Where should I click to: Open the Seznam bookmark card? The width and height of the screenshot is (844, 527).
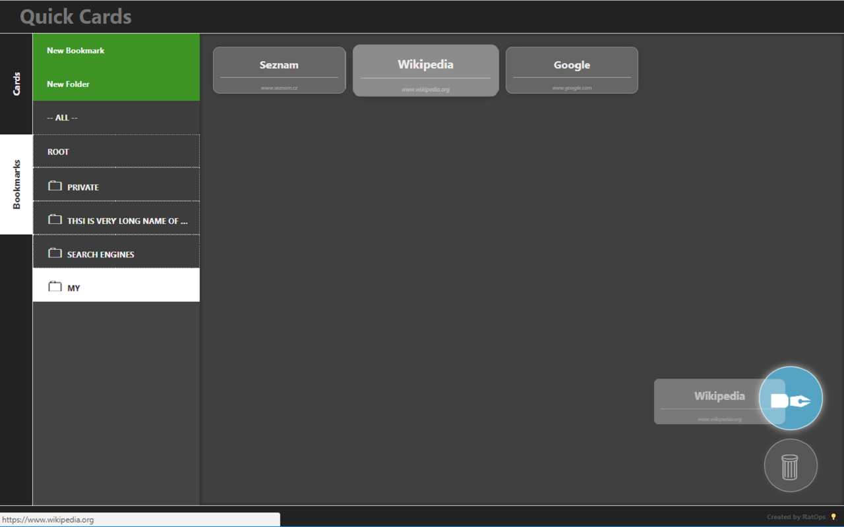279,70
